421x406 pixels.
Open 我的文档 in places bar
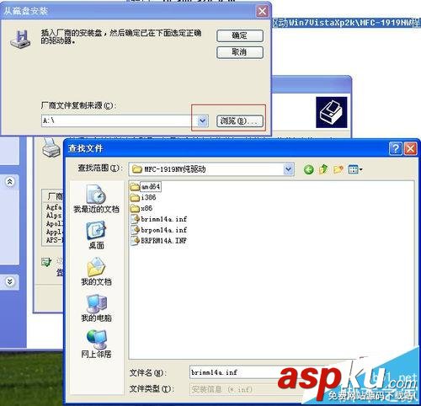[x=96, y=271]
